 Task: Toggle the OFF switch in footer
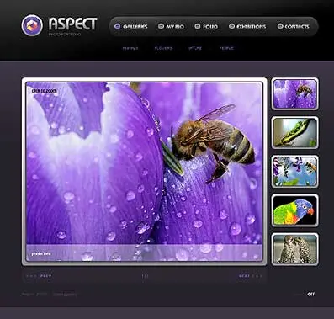point(311,294)
